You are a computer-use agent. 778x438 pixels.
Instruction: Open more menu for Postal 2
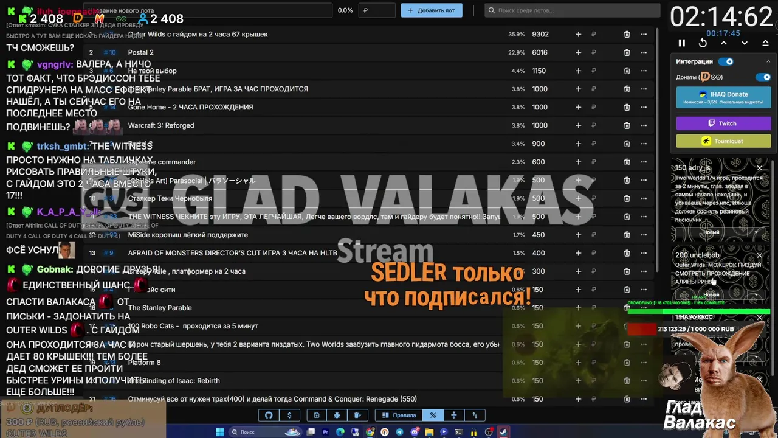(x=644, y=53)
